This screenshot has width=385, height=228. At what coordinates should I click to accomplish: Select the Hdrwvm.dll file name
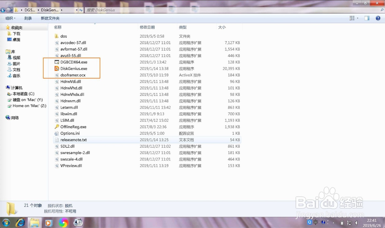70,101
